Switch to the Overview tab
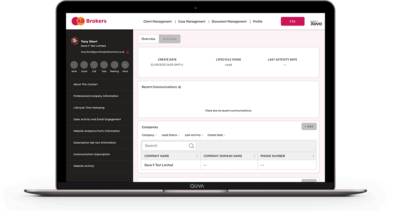This screenshot has height=211, width=393. coord(149,39)
